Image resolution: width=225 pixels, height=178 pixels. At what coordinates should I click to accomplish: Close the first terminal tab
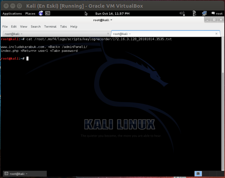coord(108,34)
